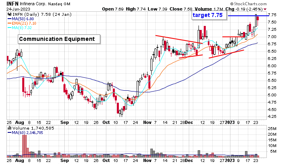283x164 pixels.
Task: Click the Communication Equipment annotation box
Action: click(x=59, y=39)
